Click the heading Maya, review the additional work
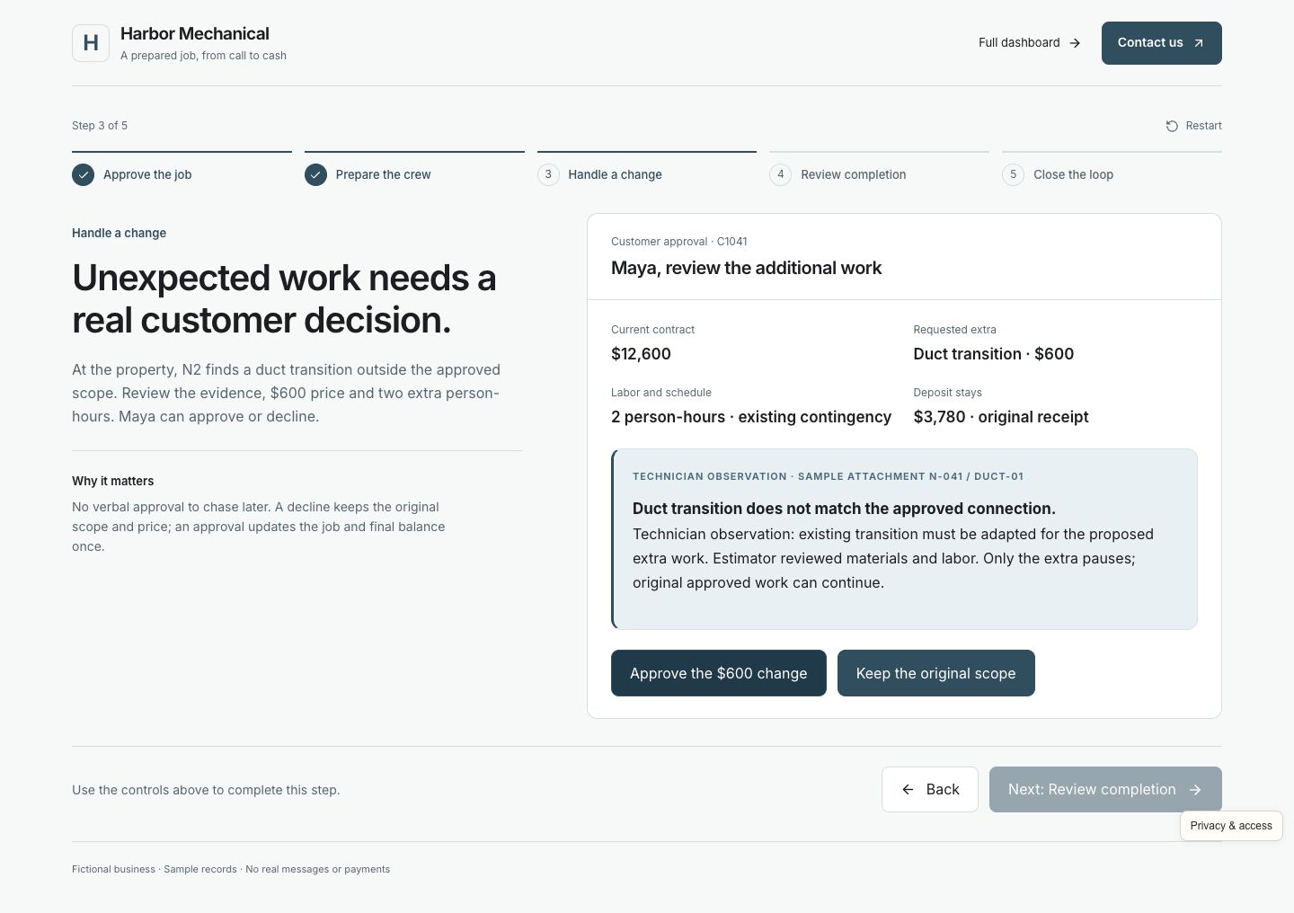This screenshot has width=1294, height=913. pyautogui.click(x=747, y=268)
